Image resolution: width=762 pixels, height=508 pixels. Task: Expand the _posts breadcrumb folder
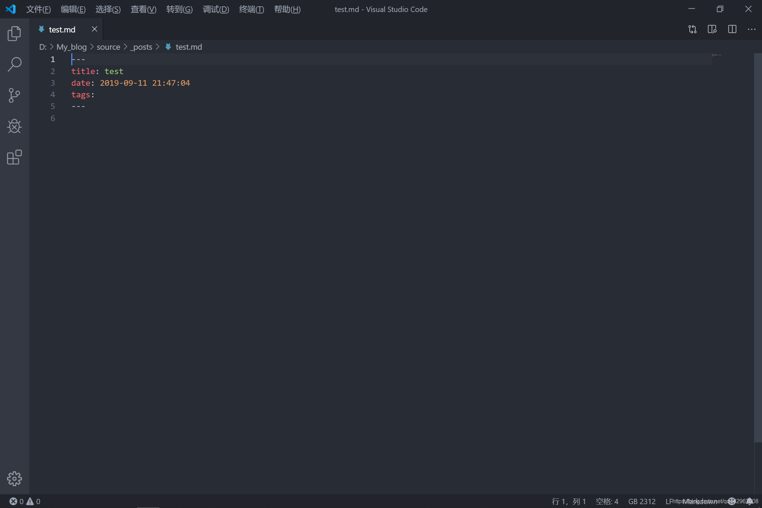click(x=141, y=47)
